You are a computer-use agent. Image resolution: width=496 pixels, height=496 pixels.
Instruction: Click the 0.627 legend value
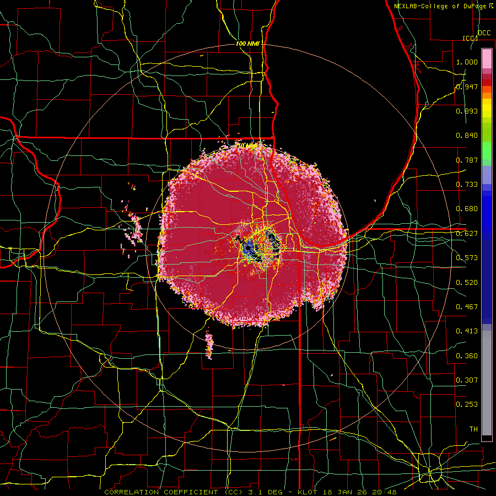[467, 234]
